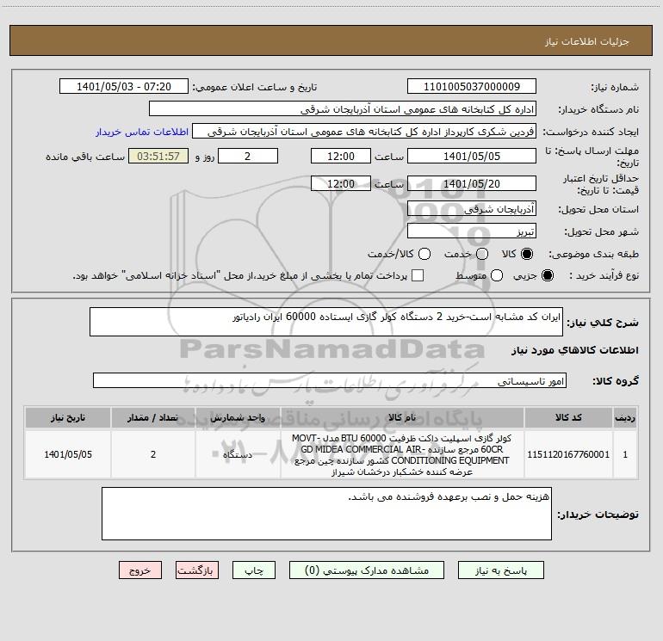Image resolution: width=663 pixels, height=641 pixels.
Task: Click the request creator field فردین شکری
Action: pos(364,132)
